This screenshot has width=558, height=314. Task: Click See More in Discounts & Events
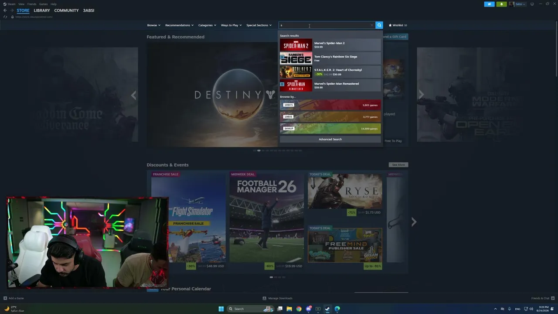pos(398,165)
